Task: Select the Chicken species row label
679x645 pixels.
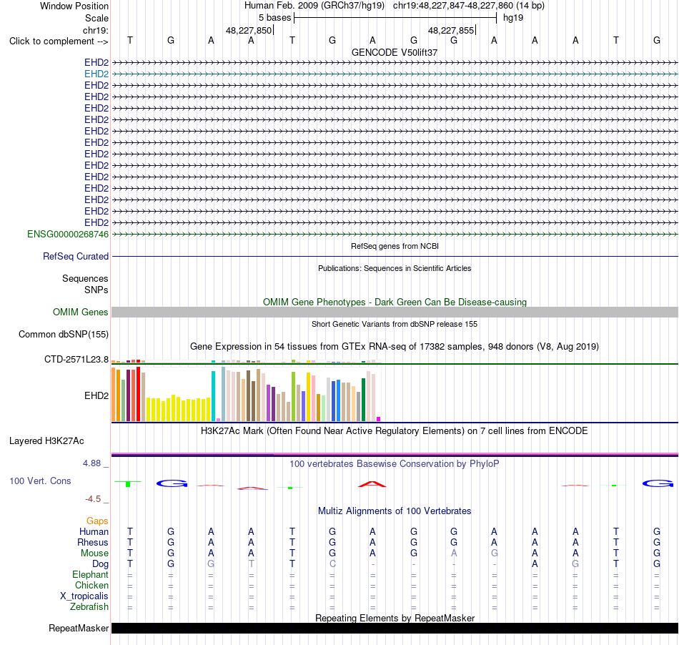Action: tap(91, 585)
